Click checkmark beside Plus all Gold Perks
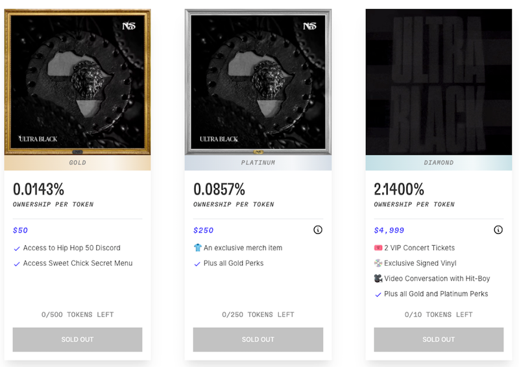519x367 pixels. coord(197,264)
